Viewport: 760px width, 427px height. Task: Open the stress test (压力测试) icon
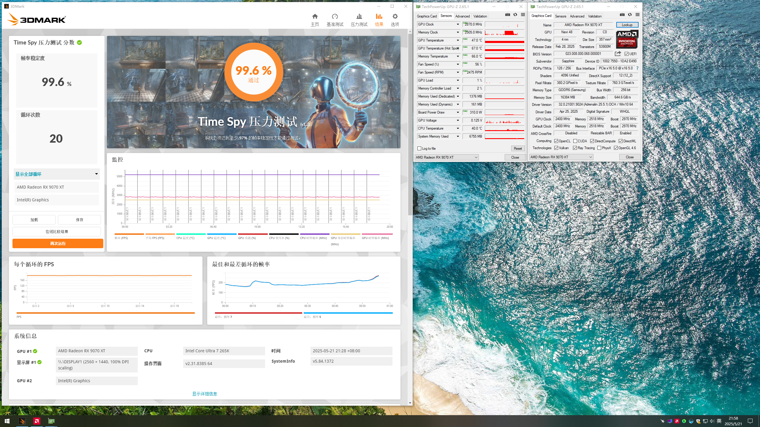tap(359, 17)
